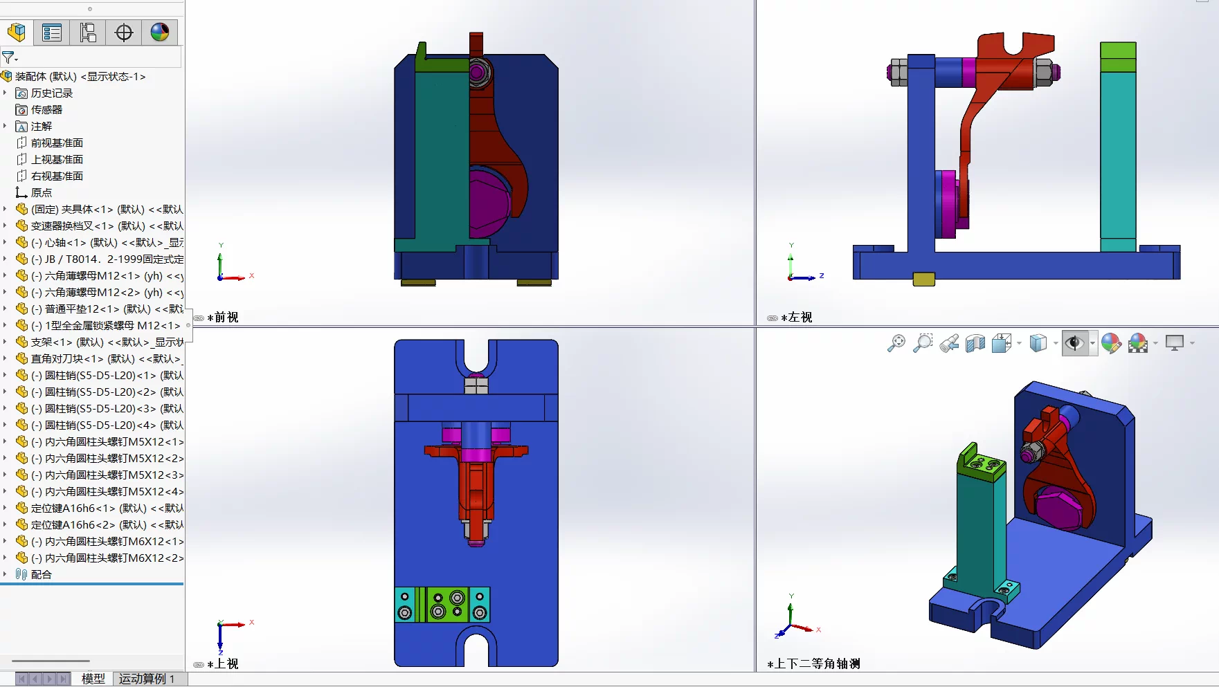Click the View Settings monitor icon
The height and width of the screenshot is (687, 1219).
[x=1175, y=343]
